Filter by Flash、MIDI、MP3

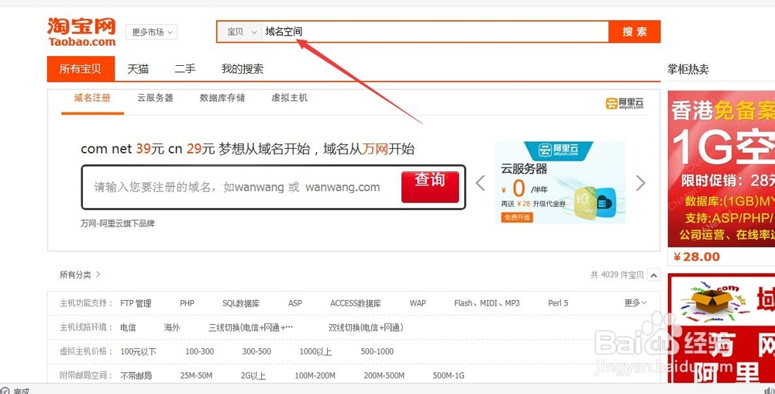tap(487, 303)
